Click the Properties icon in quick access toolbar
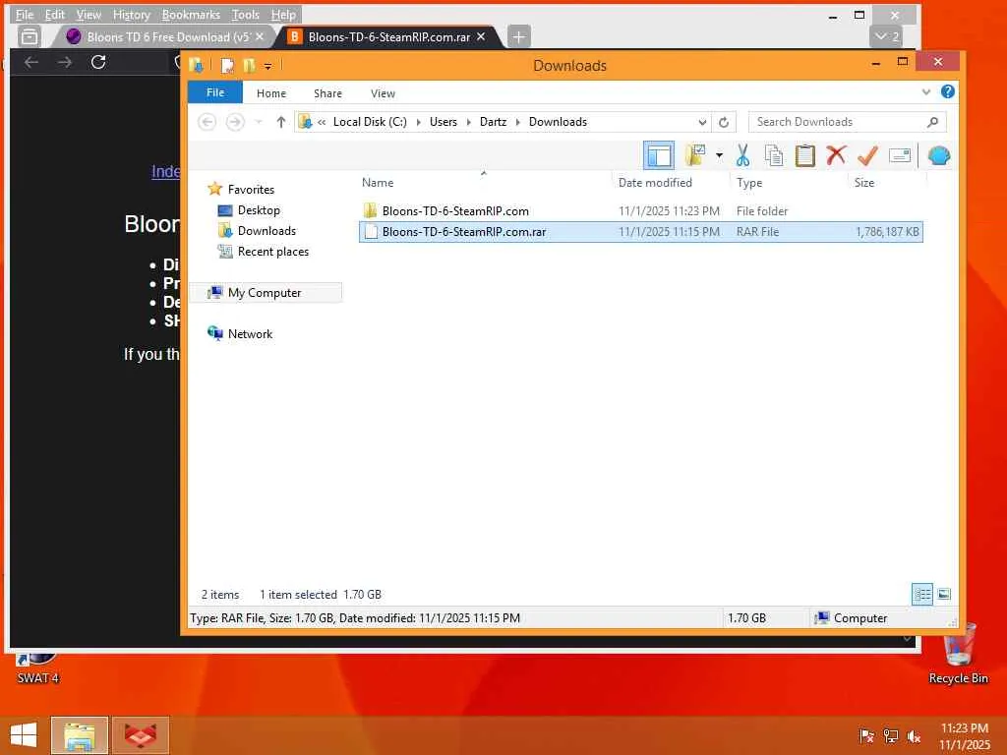The image size is (1007, 755). (227, 66)
